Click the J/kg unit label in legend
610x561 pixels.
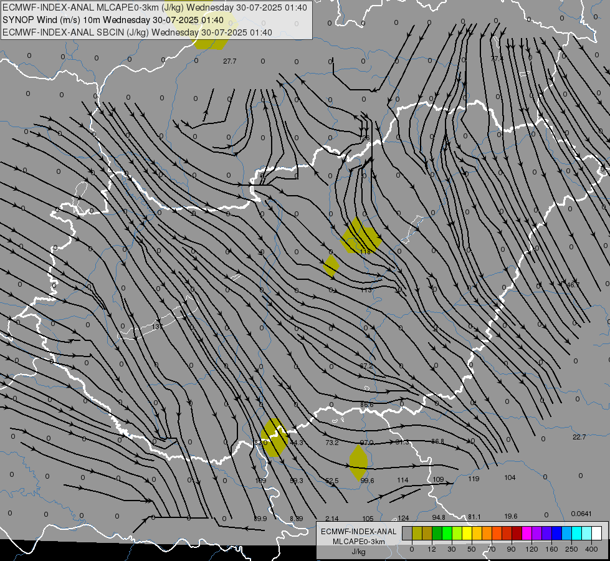pyautogui.click(x=358, y=552)
